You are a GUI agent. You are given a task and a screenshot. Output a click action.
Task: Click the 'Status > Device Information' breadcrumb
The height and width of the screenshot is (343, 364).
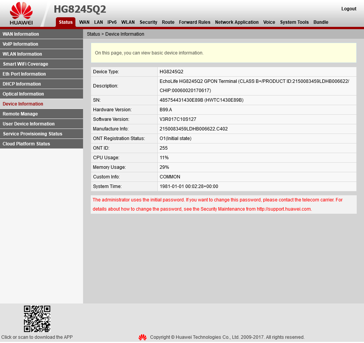pos(115,34)
